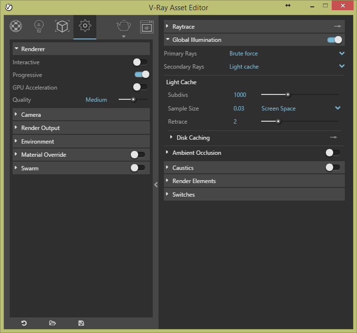
Task: Start render with the teapot icon
Action: coord(124,26)
